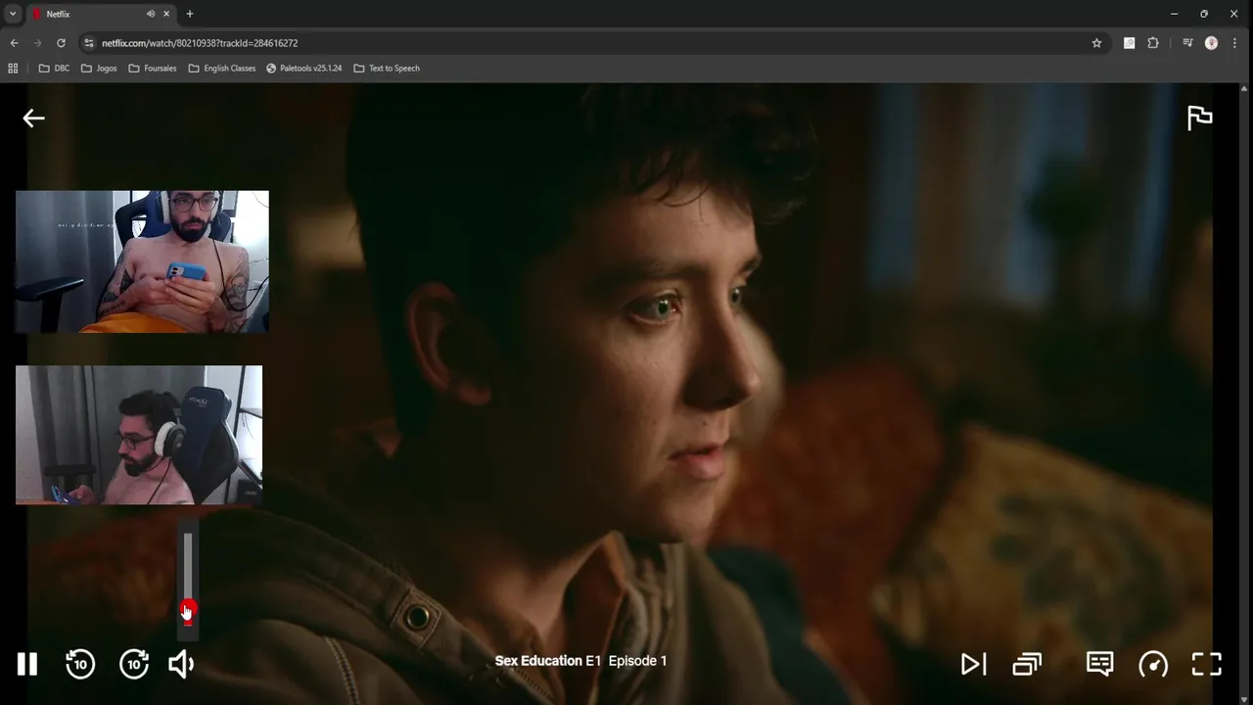Open a new browser tab
The width and height of the screenshot is (1253, 705).
(190, 14)
